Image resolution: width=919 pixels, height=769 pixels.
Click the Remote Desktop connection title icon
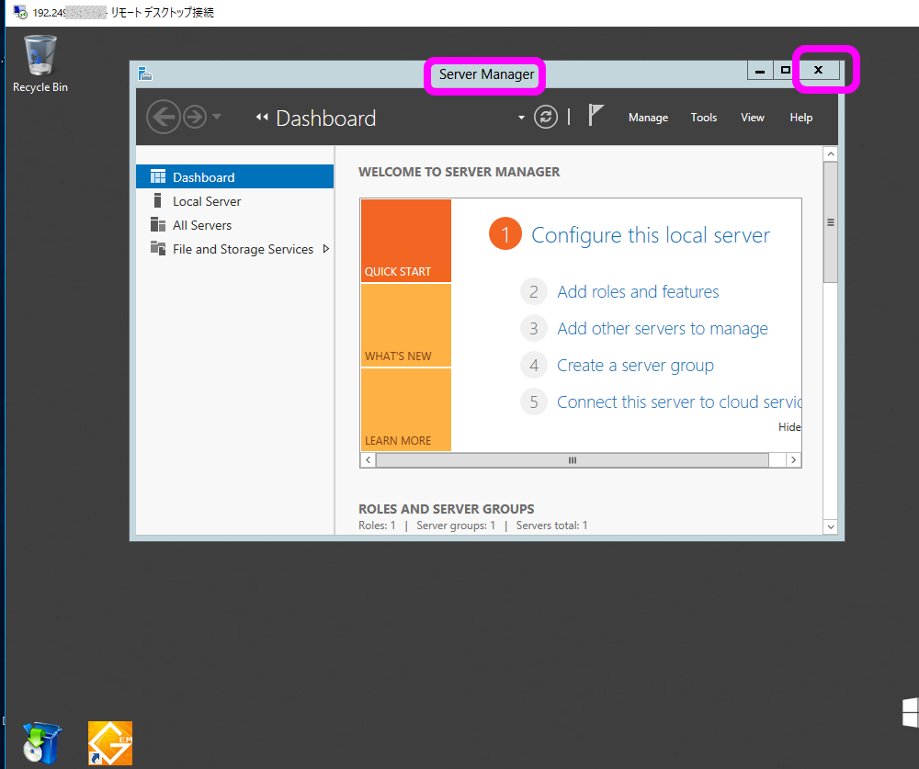point(20,12)
